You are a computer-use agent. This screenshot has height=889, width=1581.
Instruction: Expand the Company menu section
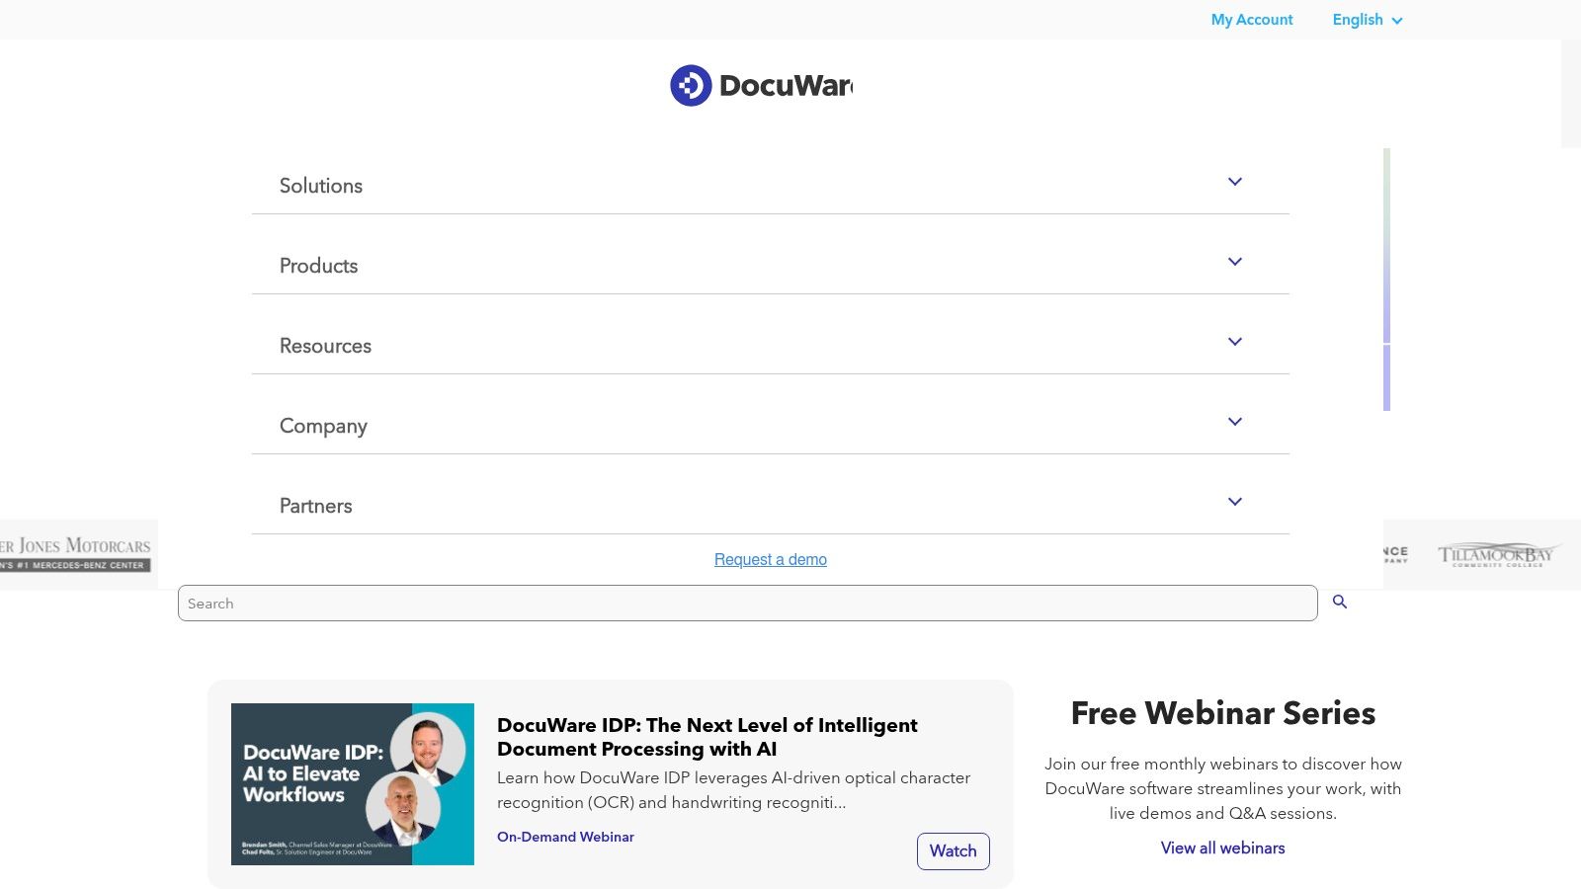[1234, 422]
